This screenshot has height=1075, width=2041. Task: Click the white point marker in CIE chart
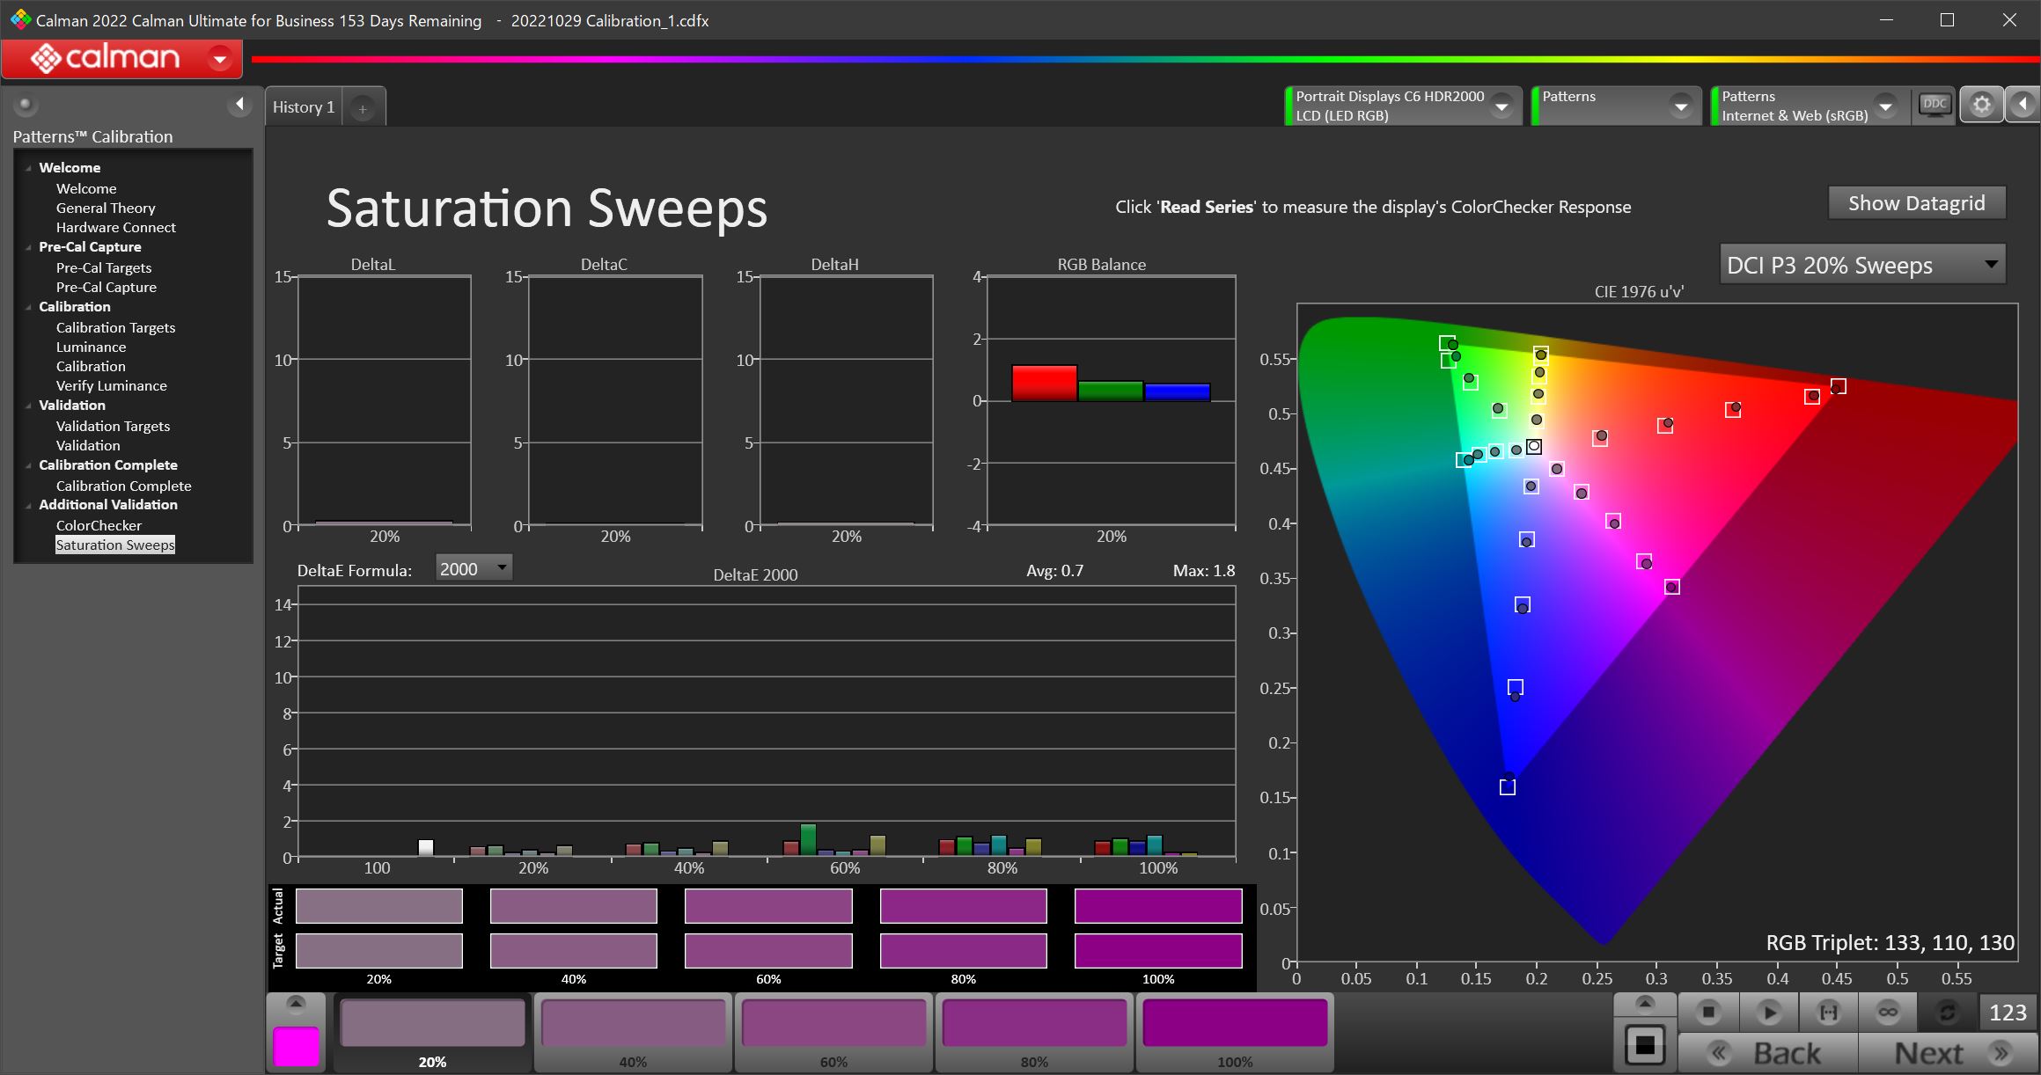pyautogui.click(x=1534, y=446)
